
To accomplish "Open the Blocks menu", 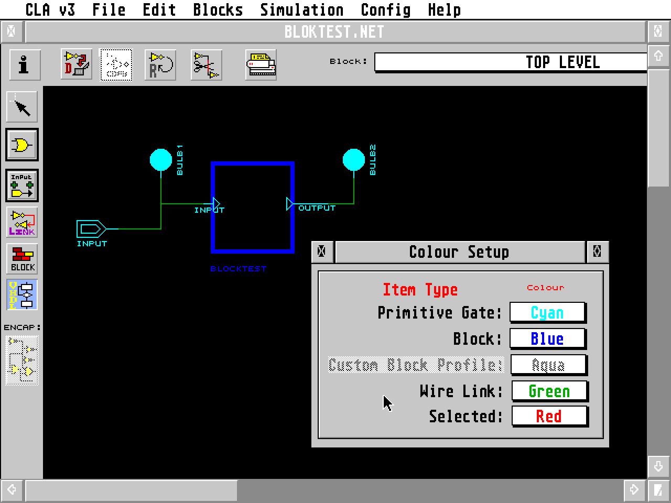I will pyautogui.click(x=218, y=9).
